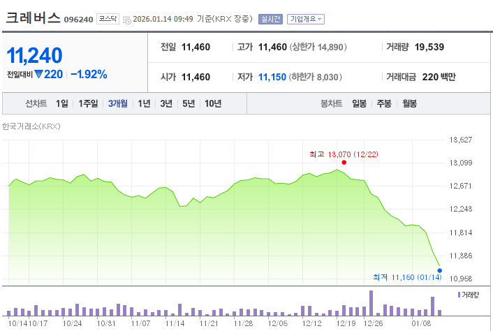Click the 크레버스 stock name heading

coord(33,18)
